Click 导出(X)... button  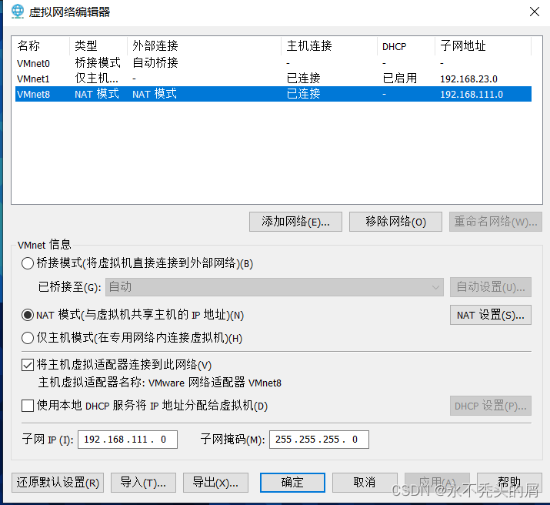215,483
